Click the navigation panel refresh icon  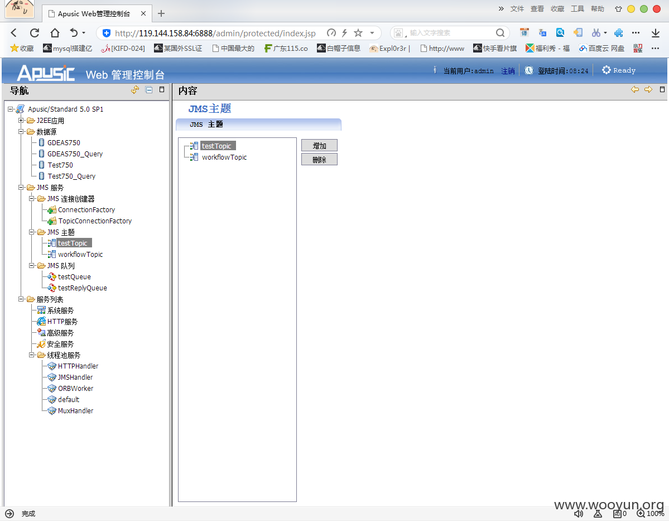point(135,90)
